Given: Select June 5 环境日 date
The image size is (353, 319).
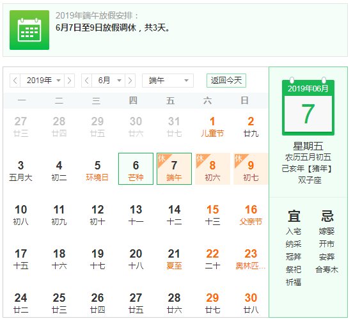Looking at the screenshot, I should (97, 171).
